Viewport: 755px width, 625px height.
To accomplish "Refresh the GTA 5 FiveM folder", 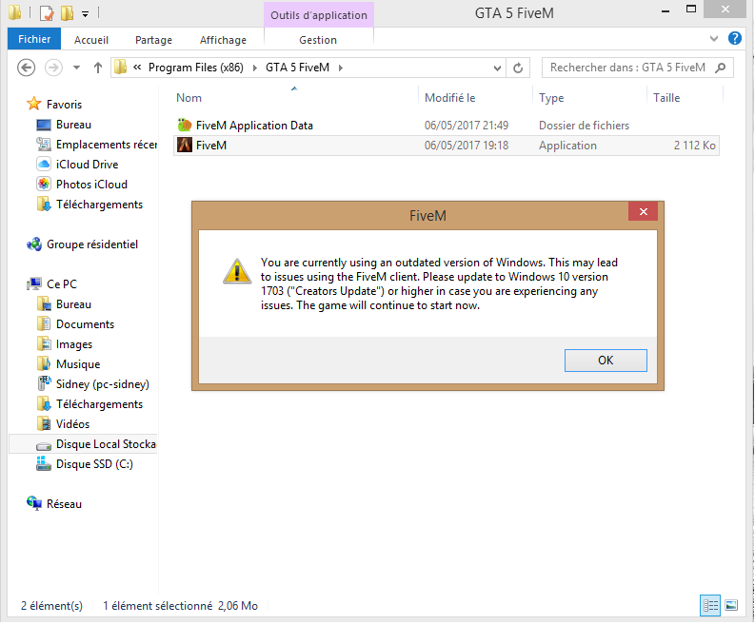I will pos(518,68).
